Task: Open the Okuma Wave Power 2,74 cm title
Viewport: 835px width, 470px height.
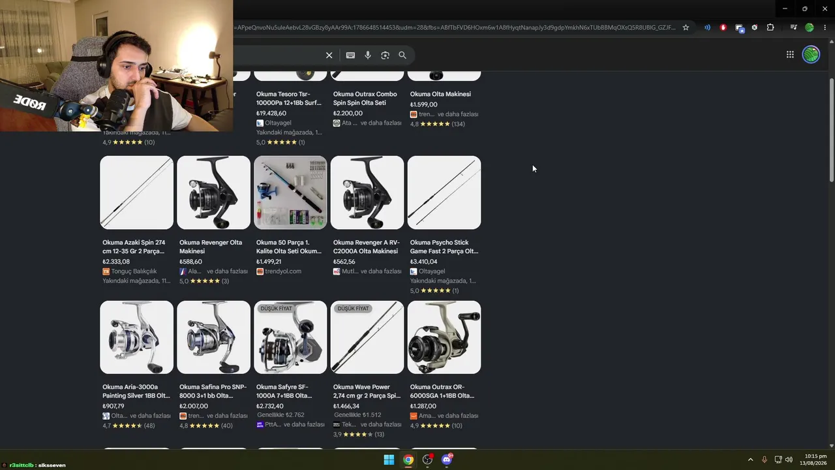Action: coord(367,391)
